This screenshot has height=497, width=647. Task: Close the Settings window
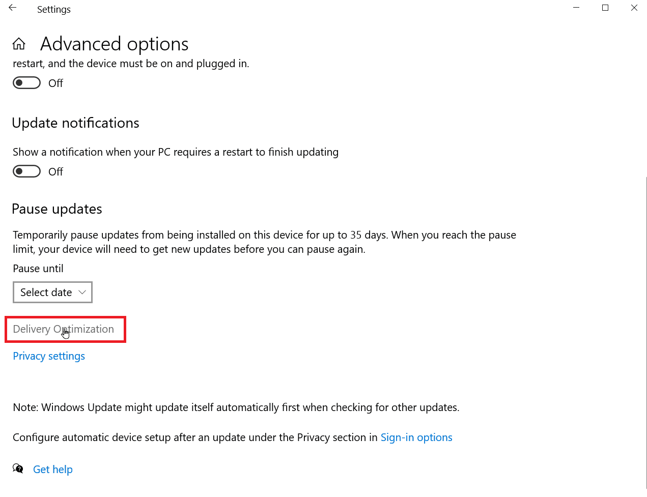[x=634, y=8]
